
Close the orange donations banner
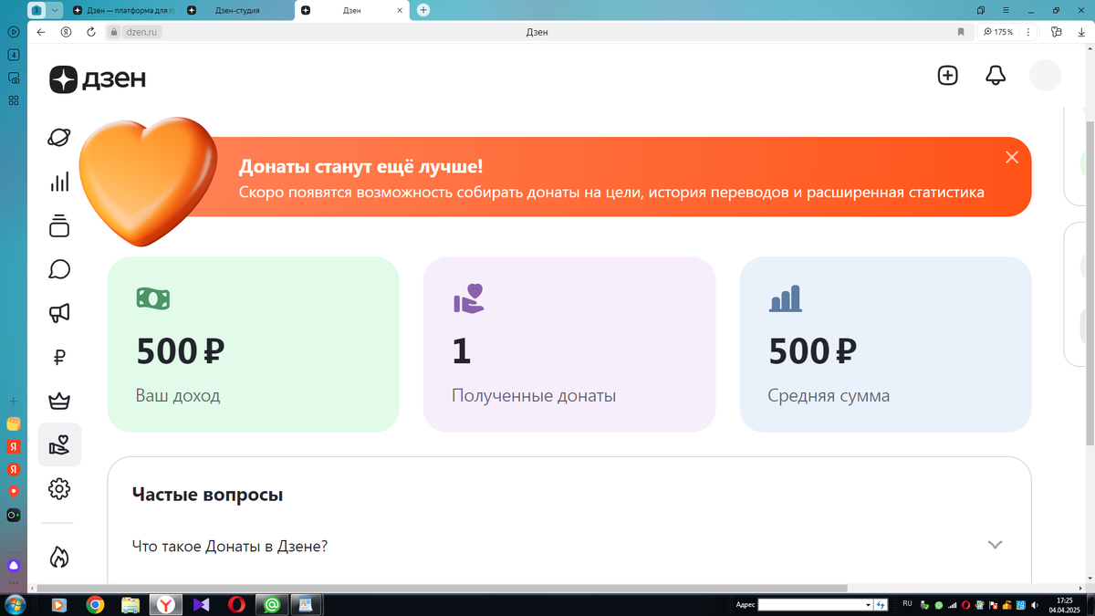tap(1011, 157)
